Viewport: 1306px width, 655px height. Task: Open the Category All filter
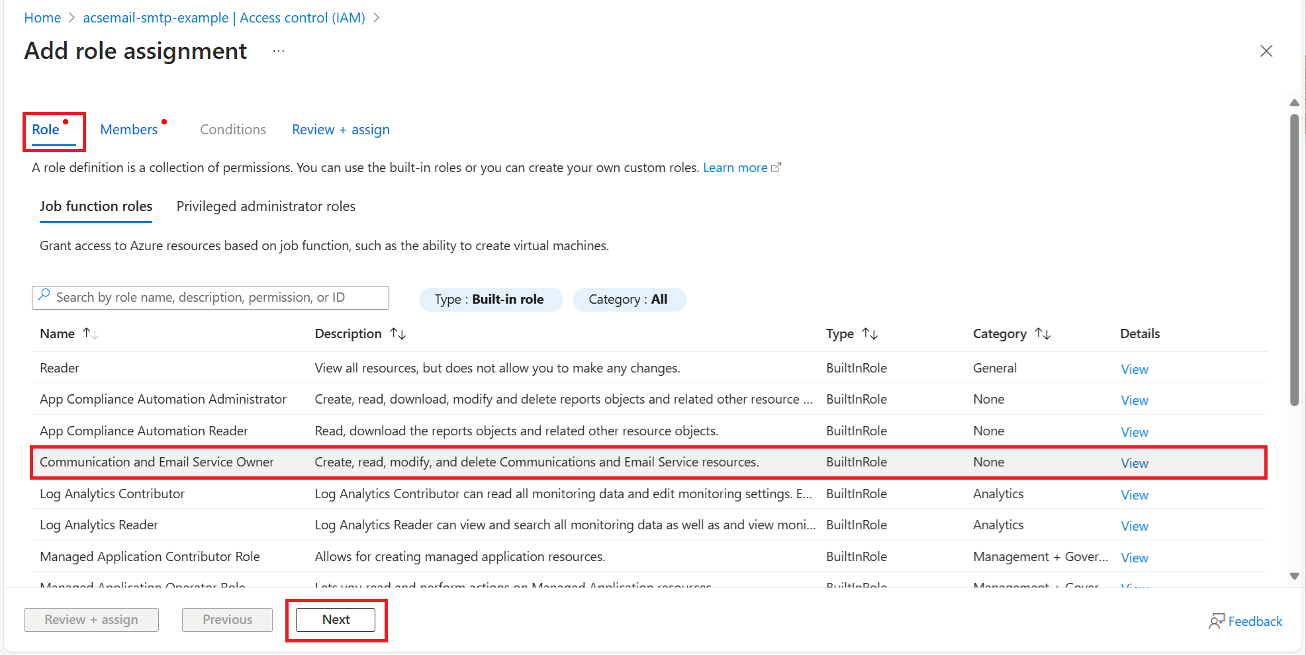tap(630, 299)
